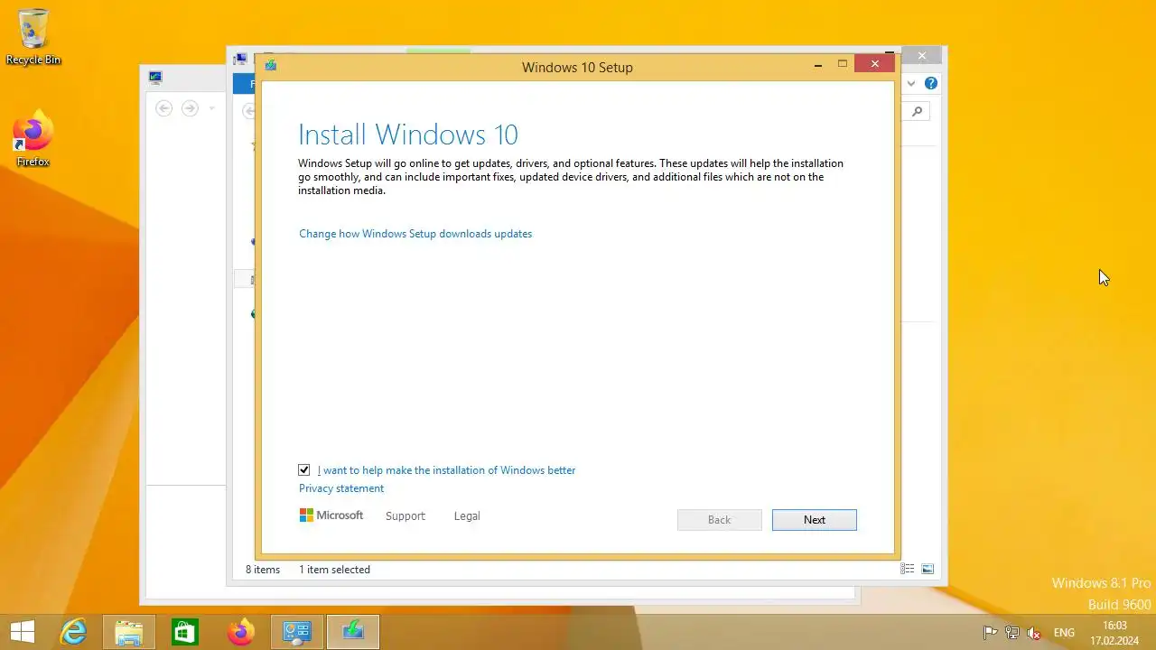Open Action Center flag in system tray
The width and height of the screenshot is (1156, 650).
coord(990,633)
